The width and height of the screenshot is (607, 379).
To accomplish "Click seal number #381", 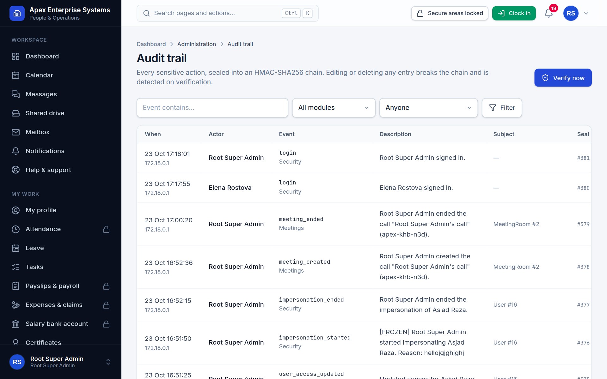I will (x=583, y=158).
